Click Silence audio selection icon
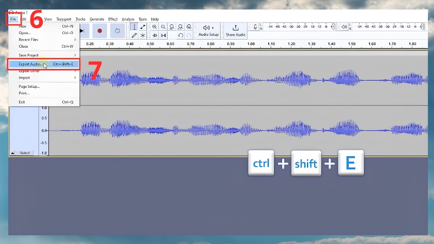434x244 pixels. pos(164,35)
